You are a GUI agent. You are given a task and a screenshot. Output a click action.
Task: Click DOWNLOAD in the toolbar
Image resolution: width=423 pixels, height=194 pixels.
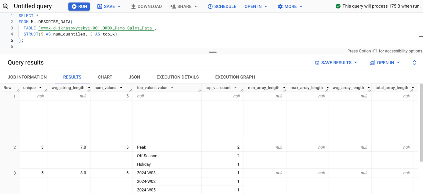click(x=146, y=6)
